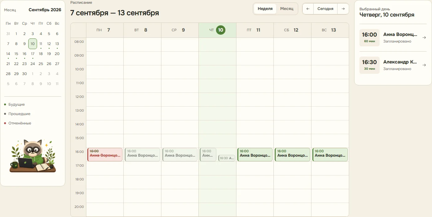Select the ПН 7 column header
The width and height of the screenshot is (432, 217).
(x=105, y=30)
